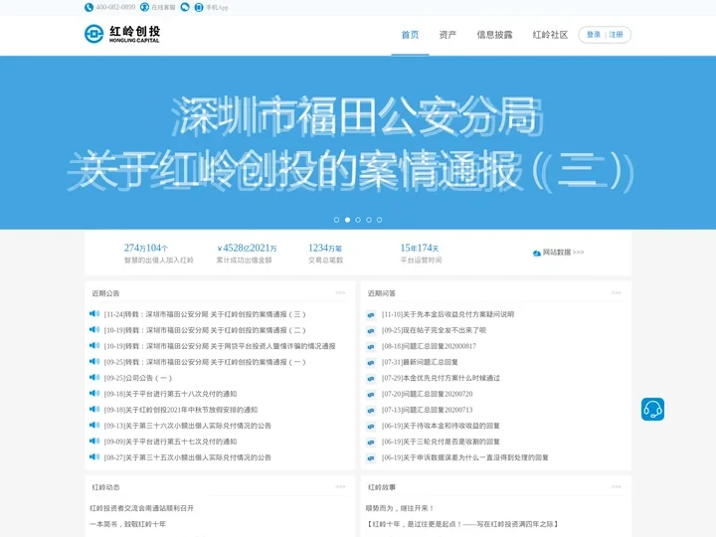
Task: Open [06-19]关于申诉数据误差 回复 entry
Action: pyautogui.click(x=464, y=457)
